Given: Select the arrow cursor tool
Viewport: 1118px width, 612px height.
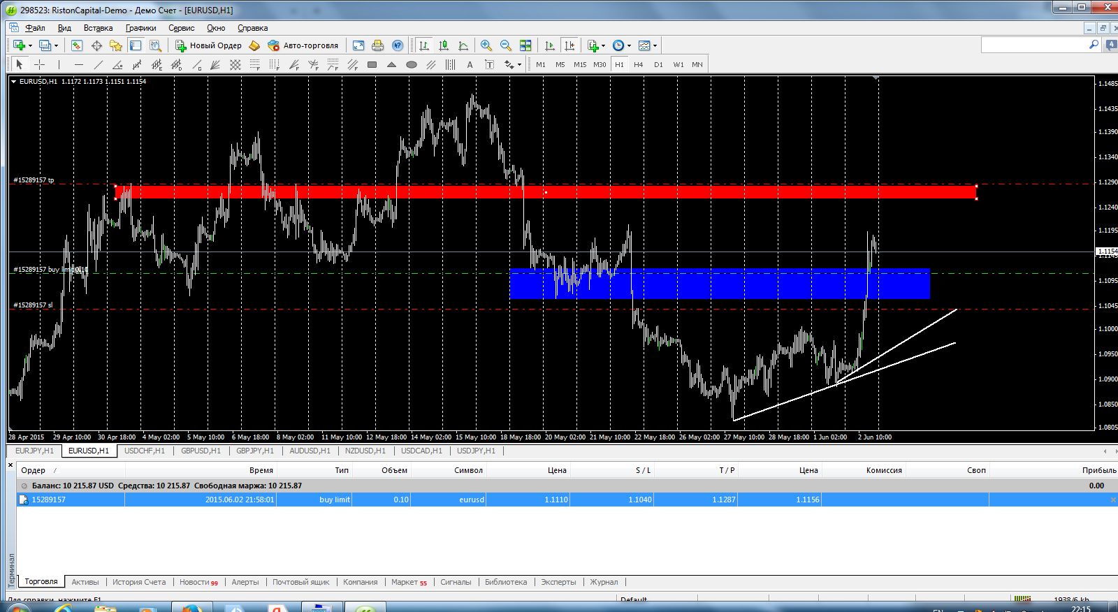Looking at the screenshot, I should [x=20, y=64].
